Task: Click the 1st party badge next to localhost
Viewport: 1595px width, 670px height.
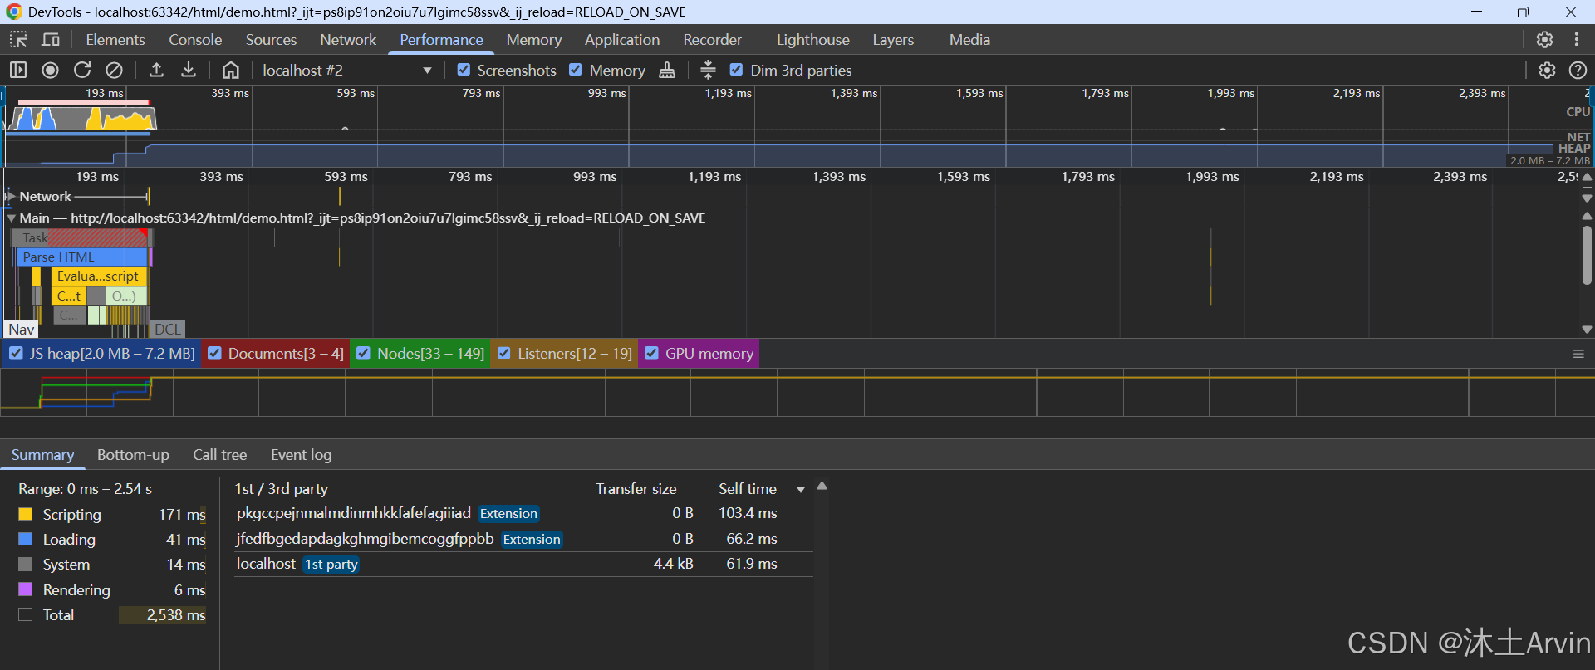Action: pos(331,565)
